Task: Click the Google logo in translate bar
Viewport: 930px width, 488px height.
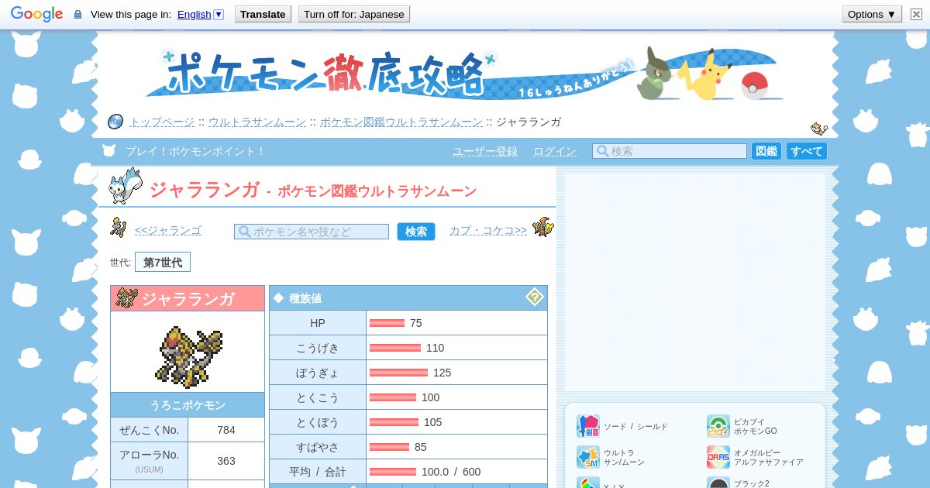Action: coord(36,14)
